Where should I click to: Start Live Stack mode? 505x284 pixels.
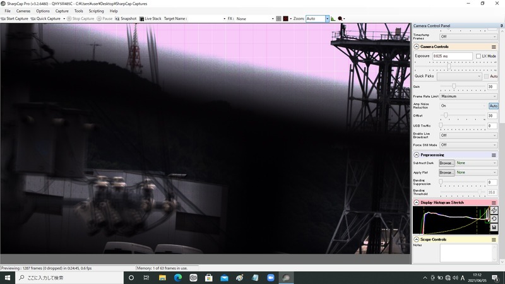[x=150, y=19]
